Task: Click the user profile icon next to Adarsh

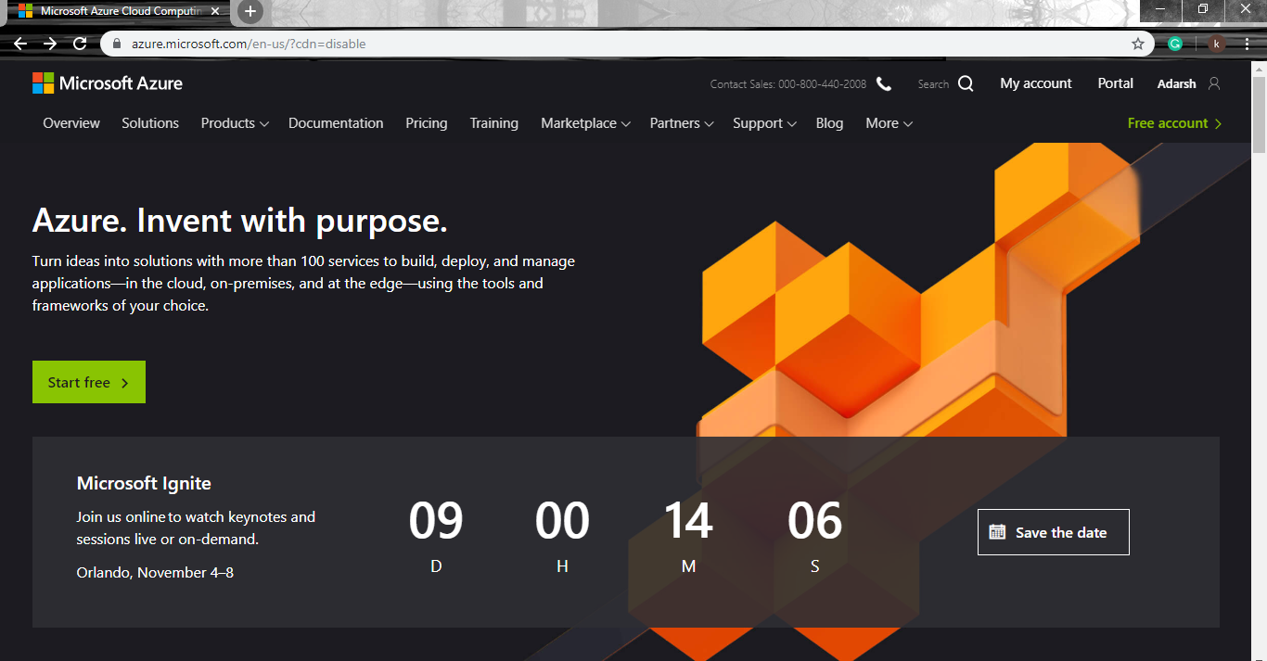Action: (1214, 83)
